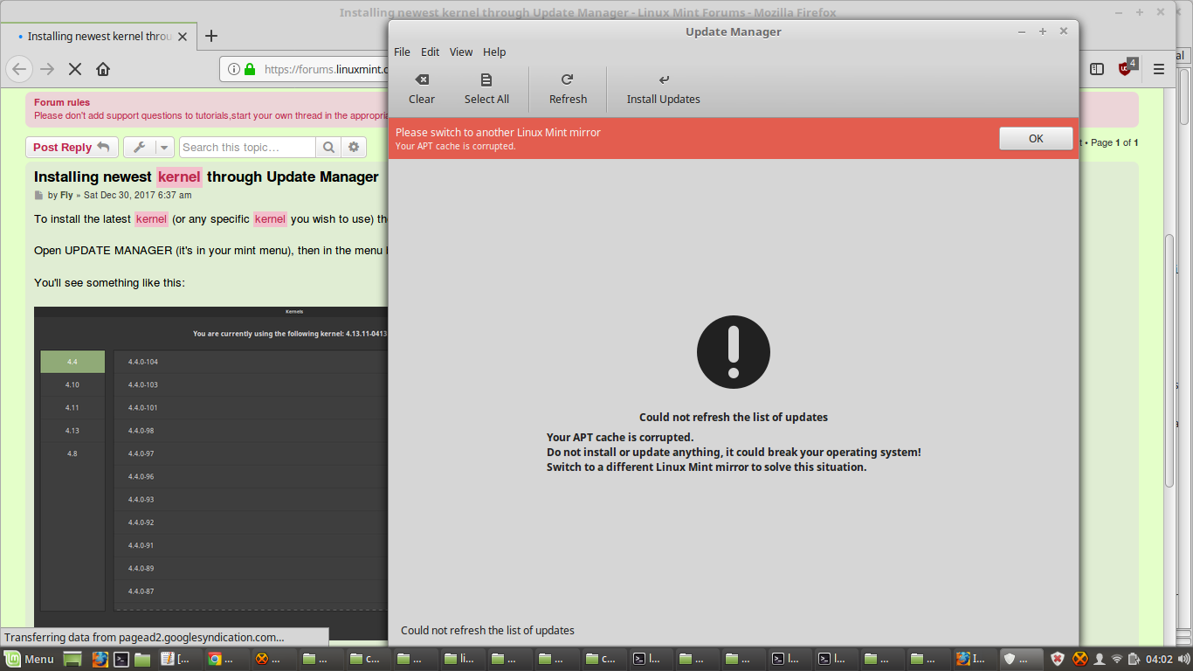The width and height of the screenshot is (1193, 671).
Task: Click Firefox forward navigation arrow
Action: click(47, 69)
